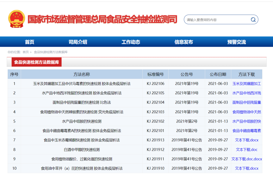Image resolution: width=273 pixels, height=177 pixels.
Task: Click the national emblem logo
Action: tap(17, 19)
